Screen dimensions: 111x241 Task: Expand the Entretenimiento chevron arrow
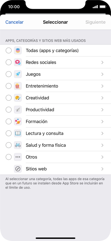102,86
